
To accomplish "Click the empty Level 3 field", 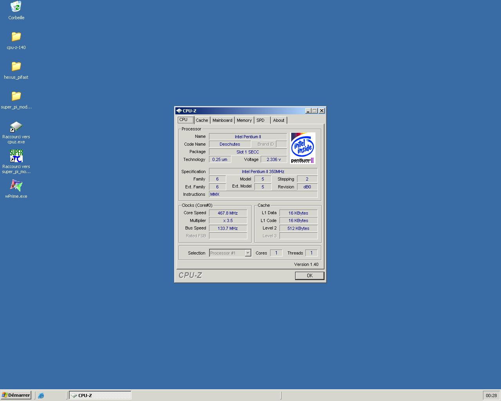I will pyautogui.click(x=298, y=236).
